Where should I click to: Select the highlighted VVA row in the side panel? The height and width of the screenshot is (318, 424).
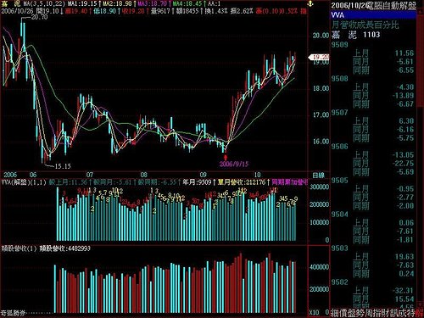(x=373, y=14)
